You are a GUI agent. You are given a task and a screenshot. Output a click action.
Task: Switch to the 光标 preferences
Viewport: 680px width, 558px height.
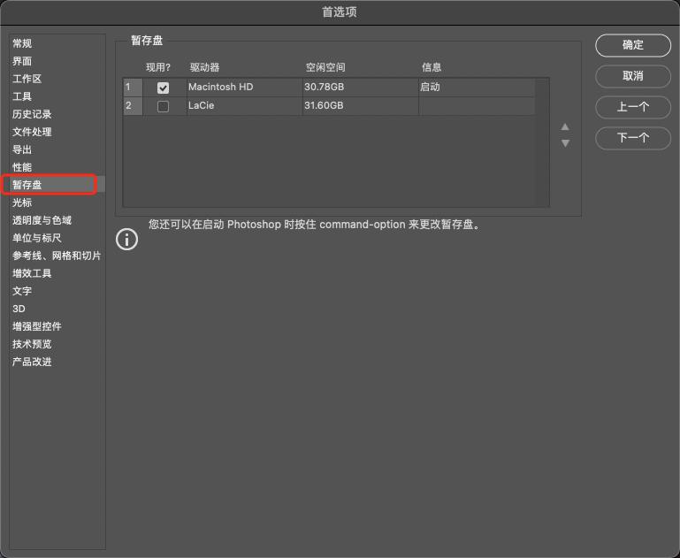(x=22, y=203)
